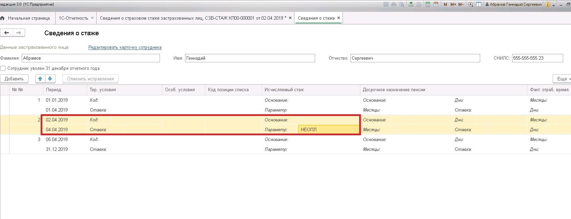Check 'Сотрудник уволен 31 декабря' checkbox
Screen dimensions: 571x219
tap(3, 68)
